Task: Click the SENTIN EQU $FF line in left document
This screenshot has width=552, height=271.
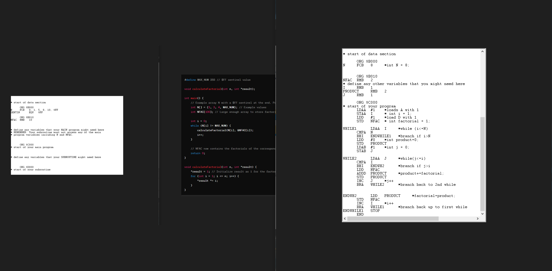Action: click(x=26, y=112)
